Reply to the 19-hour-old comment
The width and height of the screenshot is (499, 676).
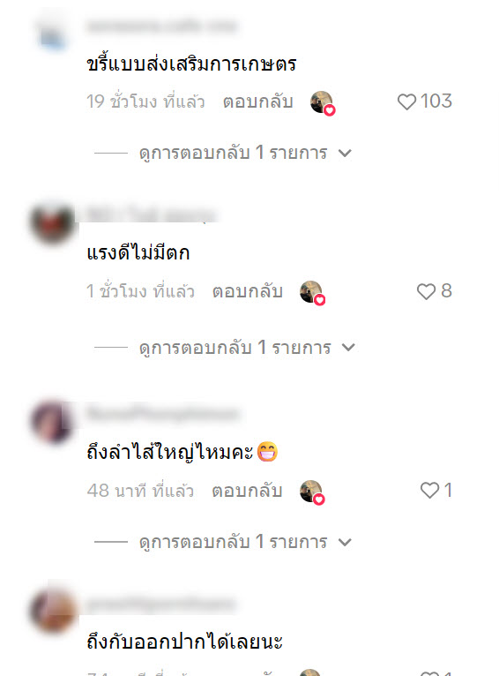258,101
